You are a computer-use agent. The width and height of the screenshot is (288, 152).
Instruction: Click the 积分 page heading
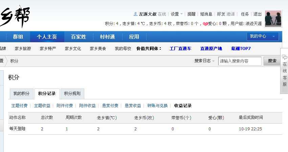click(14, 77)
